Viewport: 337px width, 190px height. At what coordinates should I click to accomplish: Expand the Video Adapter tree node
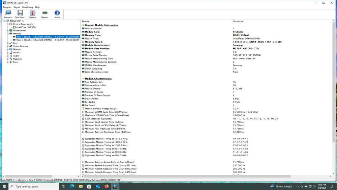coord(7,46)
